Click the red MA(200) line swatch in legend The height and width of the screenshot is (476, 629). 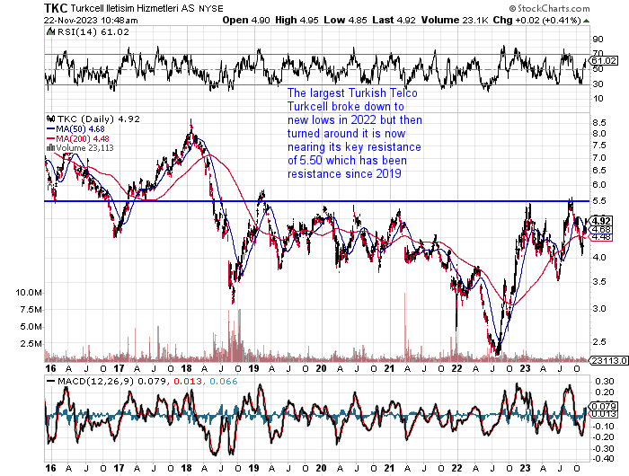pos(51,138)
